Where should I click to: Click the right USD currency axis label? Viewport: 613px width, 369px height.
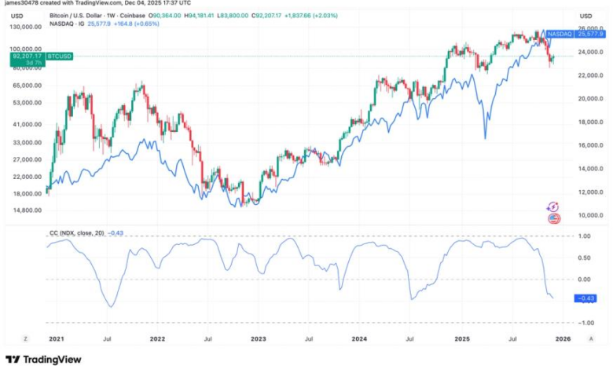point(585,16)
